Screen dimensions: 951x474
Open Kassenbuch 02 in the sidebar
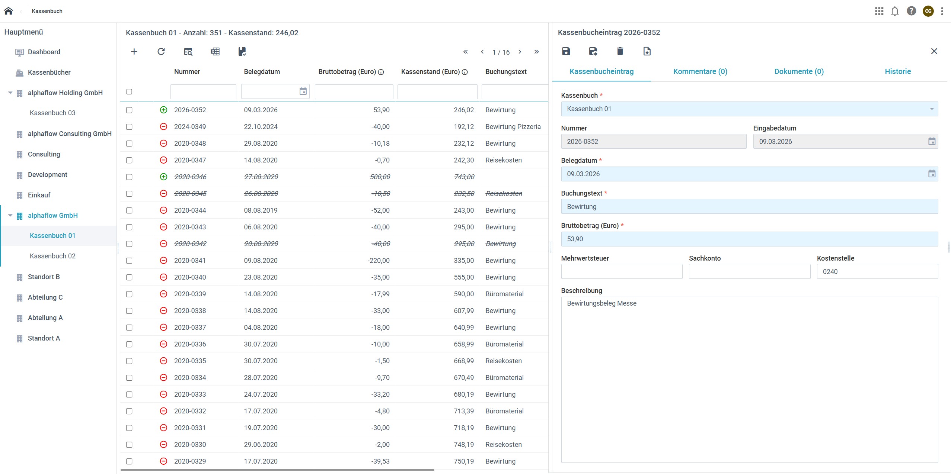52,256
